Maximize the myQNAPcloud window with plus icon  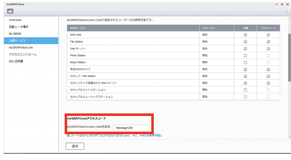click(x=282, y=4)
